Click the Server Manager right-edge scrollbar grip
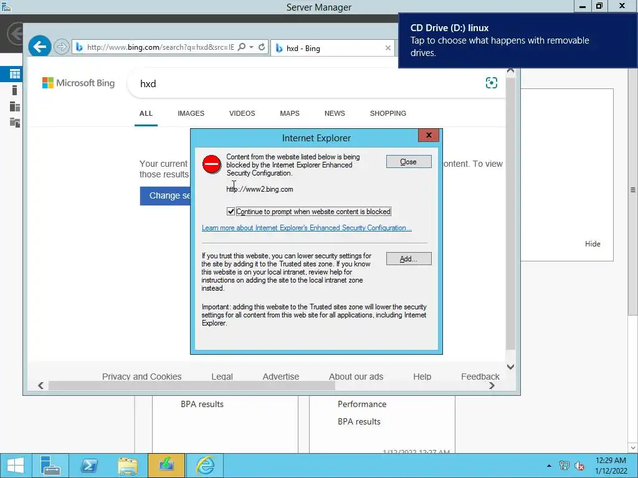 click(633, 190)
